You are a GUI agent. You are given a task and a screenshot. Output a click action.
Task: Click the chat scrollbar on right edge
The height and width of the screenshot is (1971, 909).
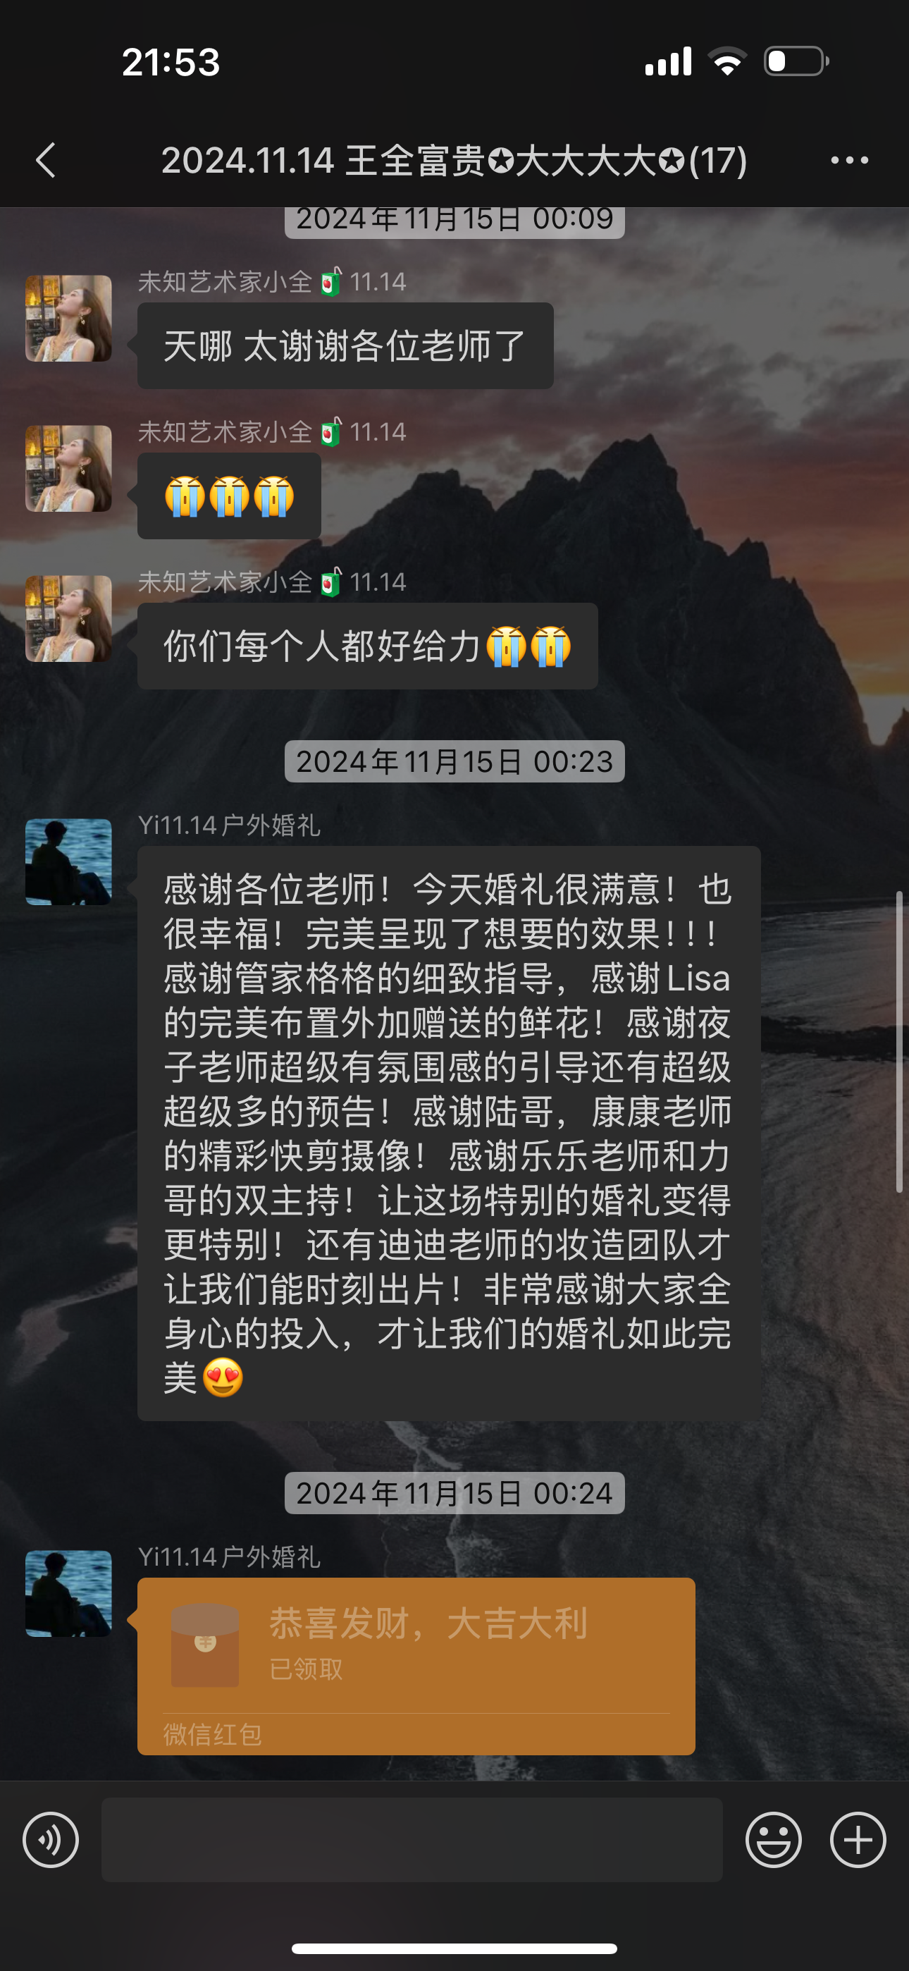coord(900,1042)
